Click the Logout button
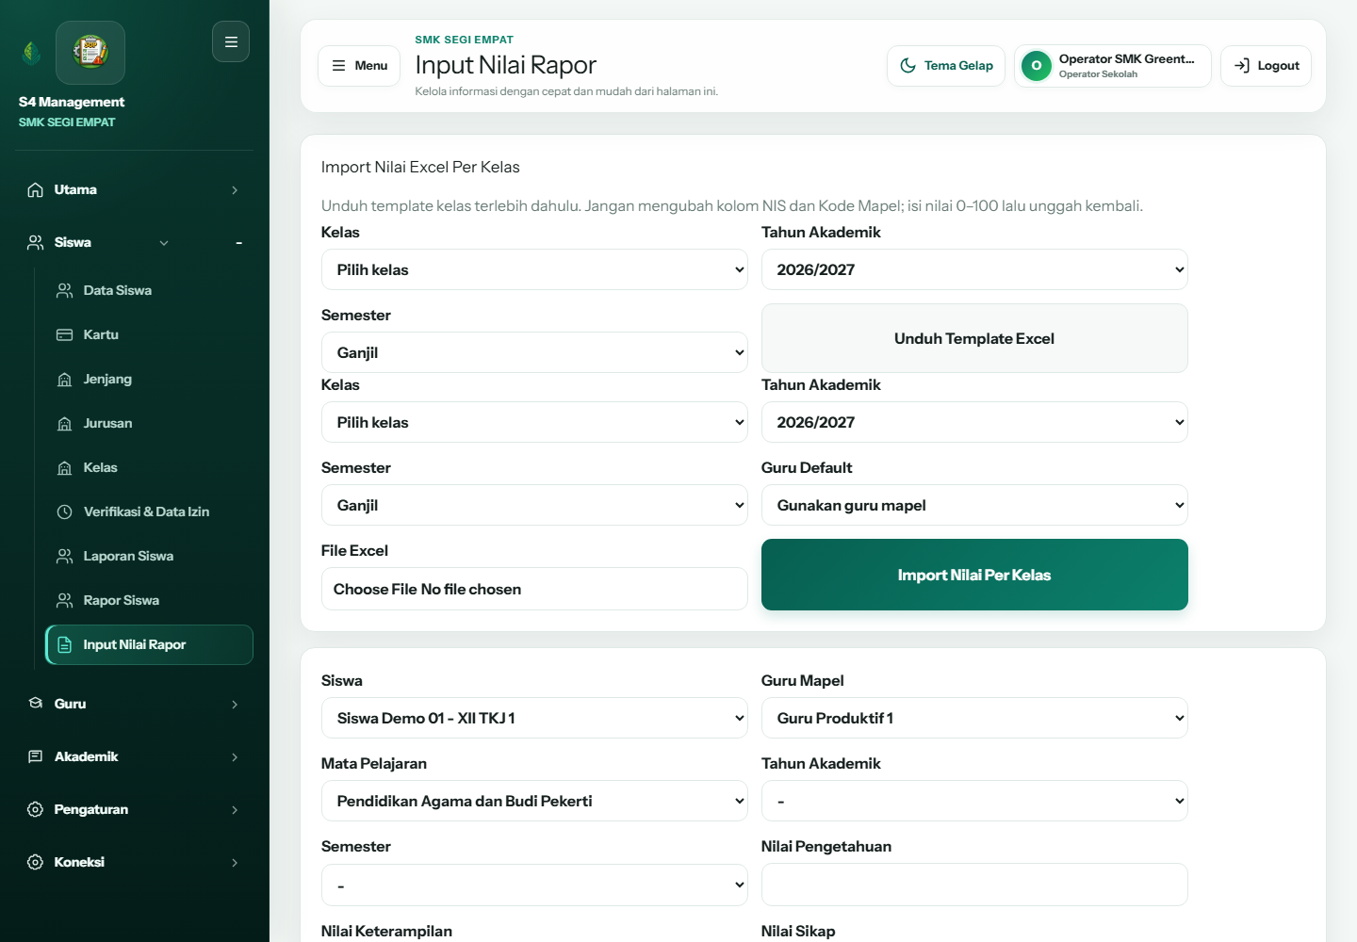Screen dimensions: 1357x942 pyautogui.click(x=1266, y=66)
